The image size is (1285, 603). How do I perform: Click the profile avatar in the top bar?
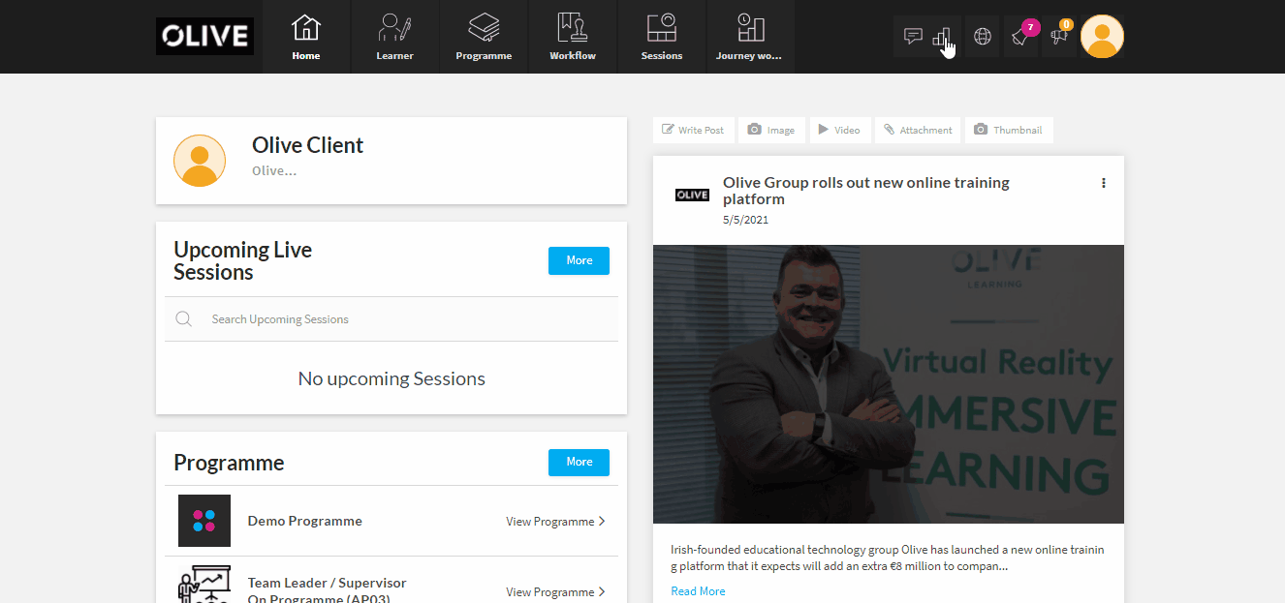[1102, 36]
